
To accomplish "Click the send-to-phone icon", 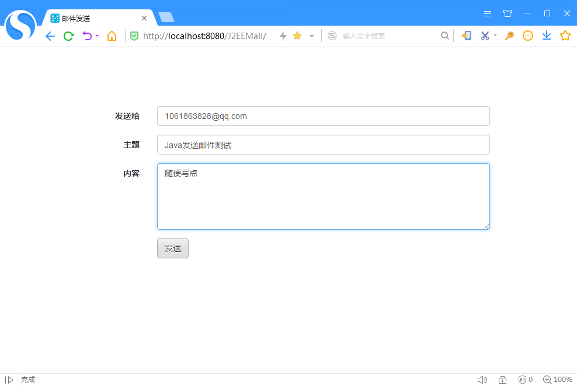I will [467, 36].
